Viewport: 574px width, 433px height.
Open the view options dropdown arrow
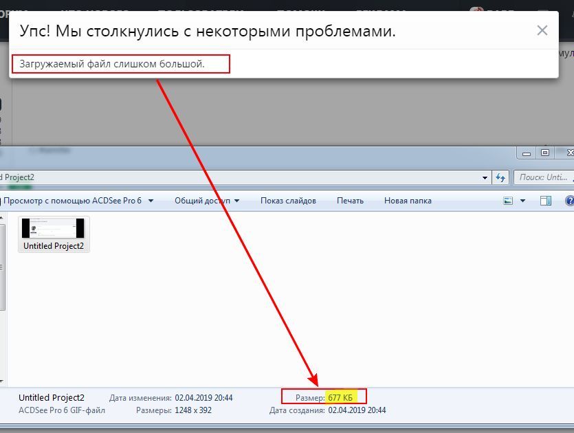pos(522,201)
